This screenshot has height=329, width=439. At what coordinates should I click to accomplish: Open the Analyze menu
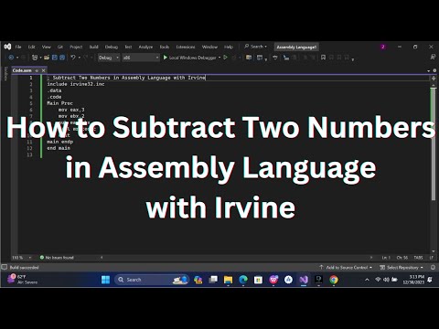click(145, 47)
